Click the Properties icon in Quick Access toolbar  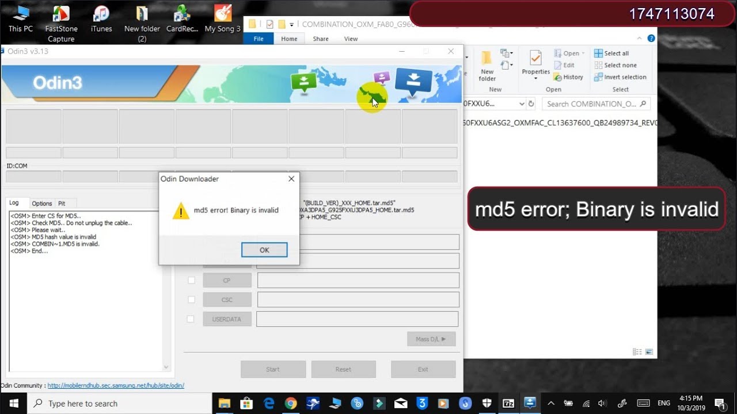tap(269, 24)
